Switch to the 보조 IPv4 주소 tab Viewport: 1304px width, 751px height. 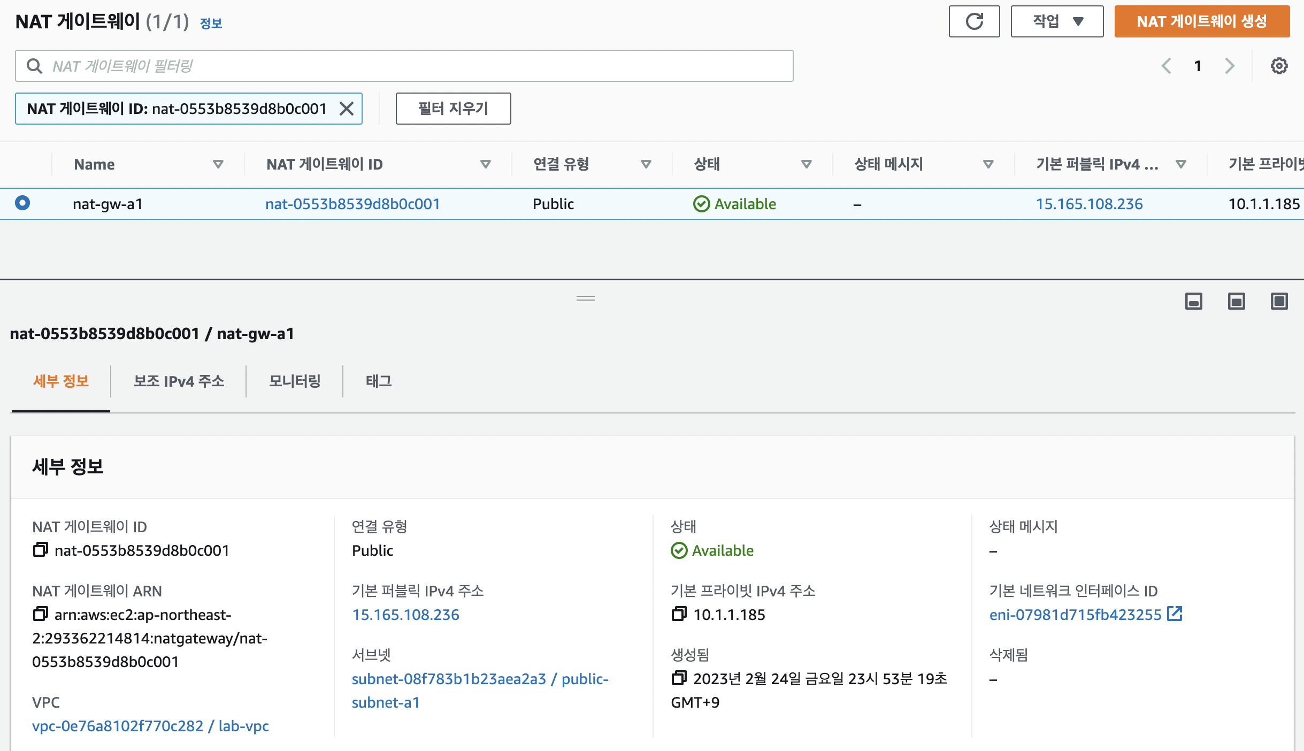coord(179,381)
